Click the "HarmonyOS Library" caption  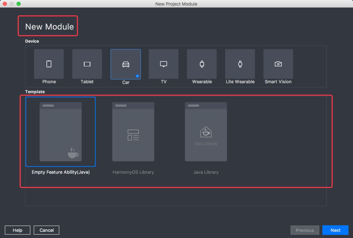[133, 172]
